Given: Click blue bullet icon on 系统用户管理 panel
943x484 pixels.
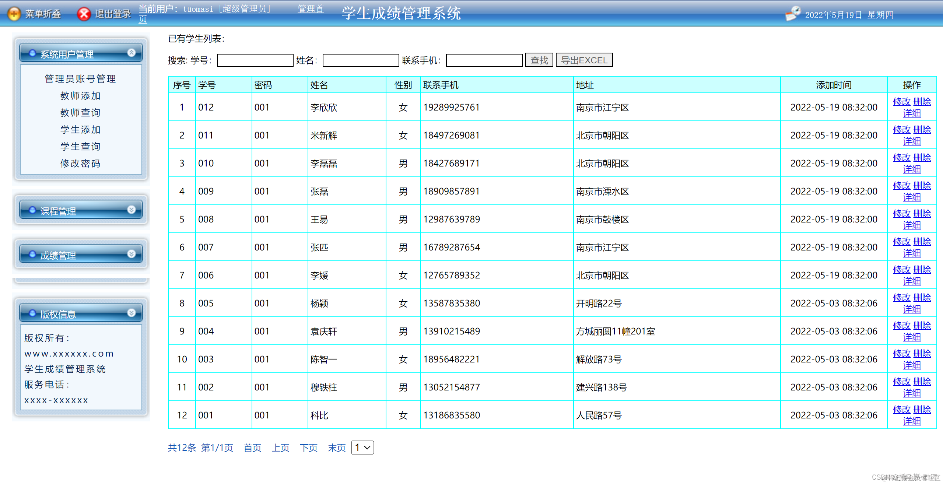Looking at the screenshot, I should coord(32,53).
